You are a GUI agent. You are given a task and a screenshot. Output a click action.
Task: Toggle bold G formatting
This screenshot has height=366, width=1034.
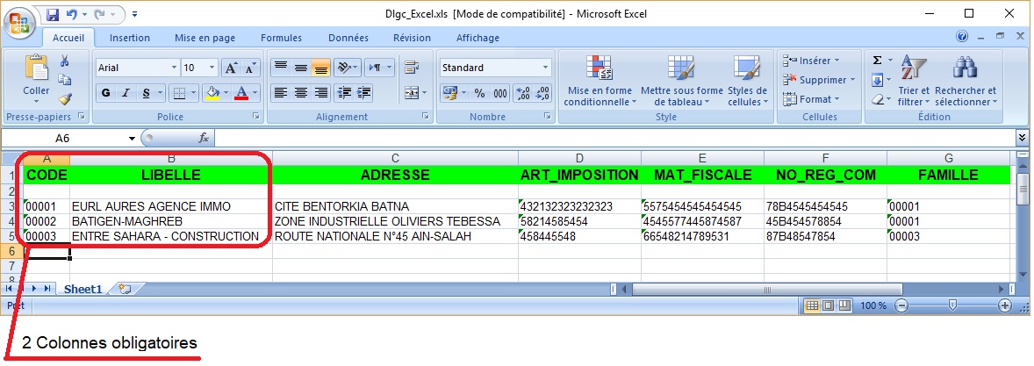[x=105, y=93]
